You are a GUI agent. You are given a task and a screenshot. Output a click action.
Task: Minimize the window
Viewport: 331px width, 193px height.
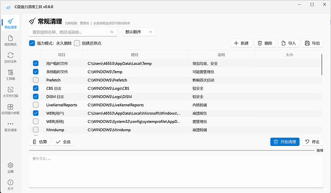(299, 4)
